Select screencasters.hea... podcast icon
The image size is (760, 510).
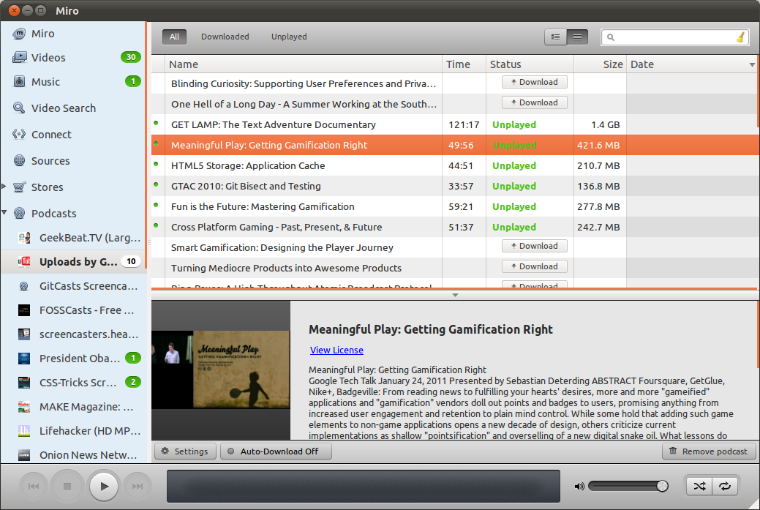coord(23,334)
